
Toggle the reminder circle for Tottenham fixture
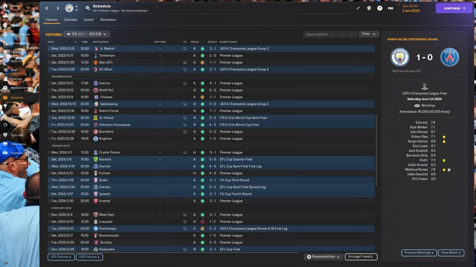[49, 56]
